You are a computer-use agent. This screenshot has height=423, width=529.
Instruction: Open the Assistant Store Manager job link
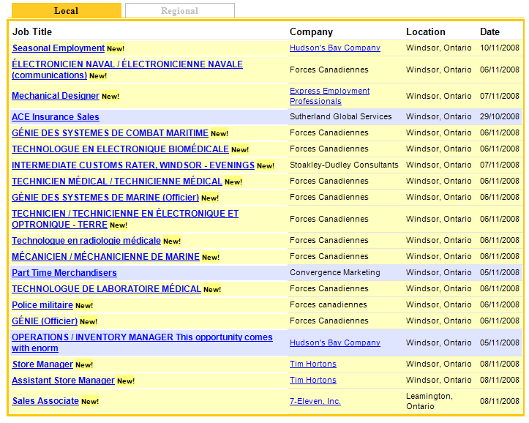(64, 381)
